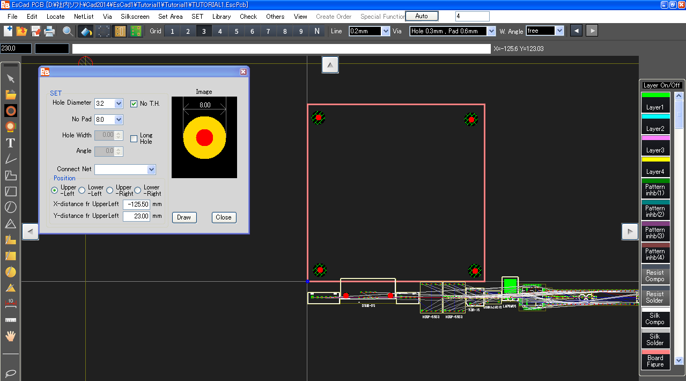Click the canvas scroll-up arrow button
This screenshot has height=381, width=686.
click(x=330, y=65)
